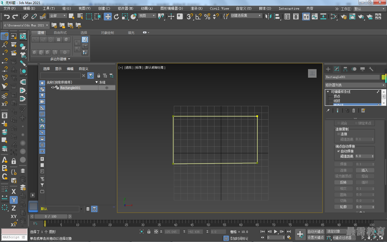Toggle the 闭合 checkbox
Viewport: 387px width, 242px height.
tap(339, 123)
